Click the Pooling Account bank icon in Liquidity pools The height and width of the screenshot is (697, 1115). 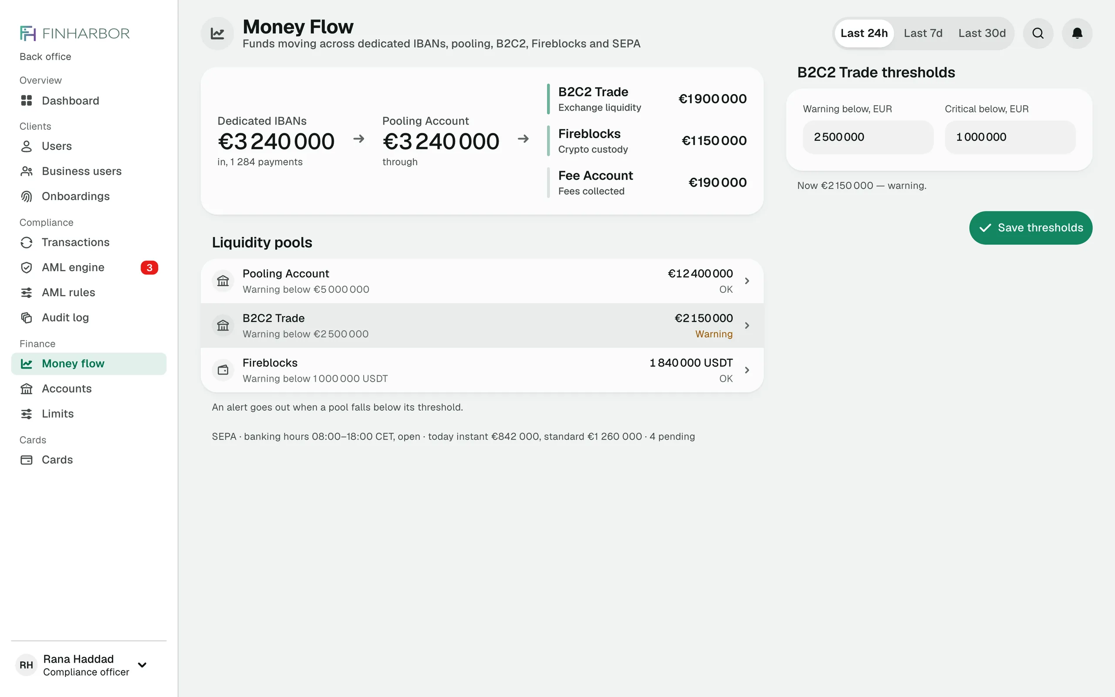pos(223,281)
